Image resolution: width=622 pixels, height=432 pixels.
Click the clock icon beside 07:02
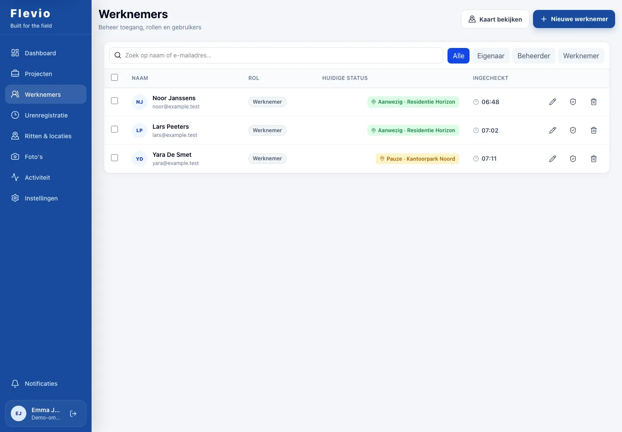[476, 130]
